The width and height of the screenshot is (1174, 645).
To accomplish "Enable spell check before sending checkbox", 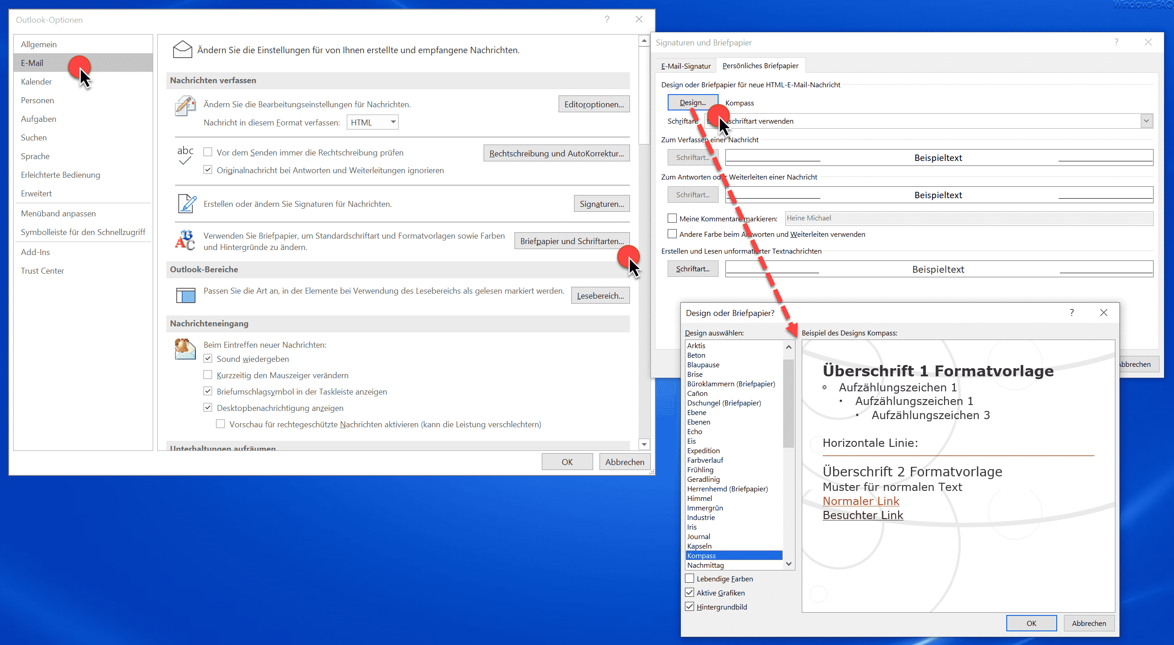I will click(208, 152).
